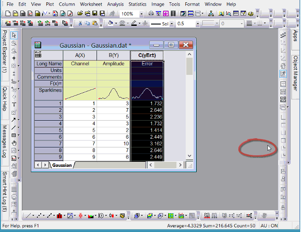Click the Amplitude sparkline thumbnail
Image resolution: width=303 pixels, height=232 pixels.
click(x=114, y=94)
